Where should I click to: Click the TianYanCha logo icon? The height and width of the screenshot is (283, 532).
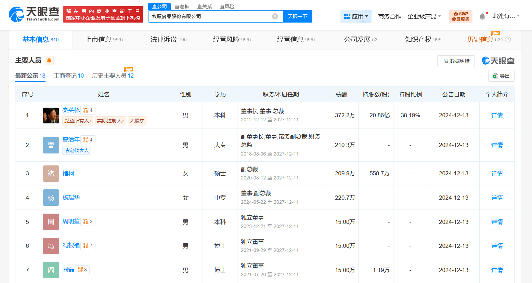[x=16, y=14]
